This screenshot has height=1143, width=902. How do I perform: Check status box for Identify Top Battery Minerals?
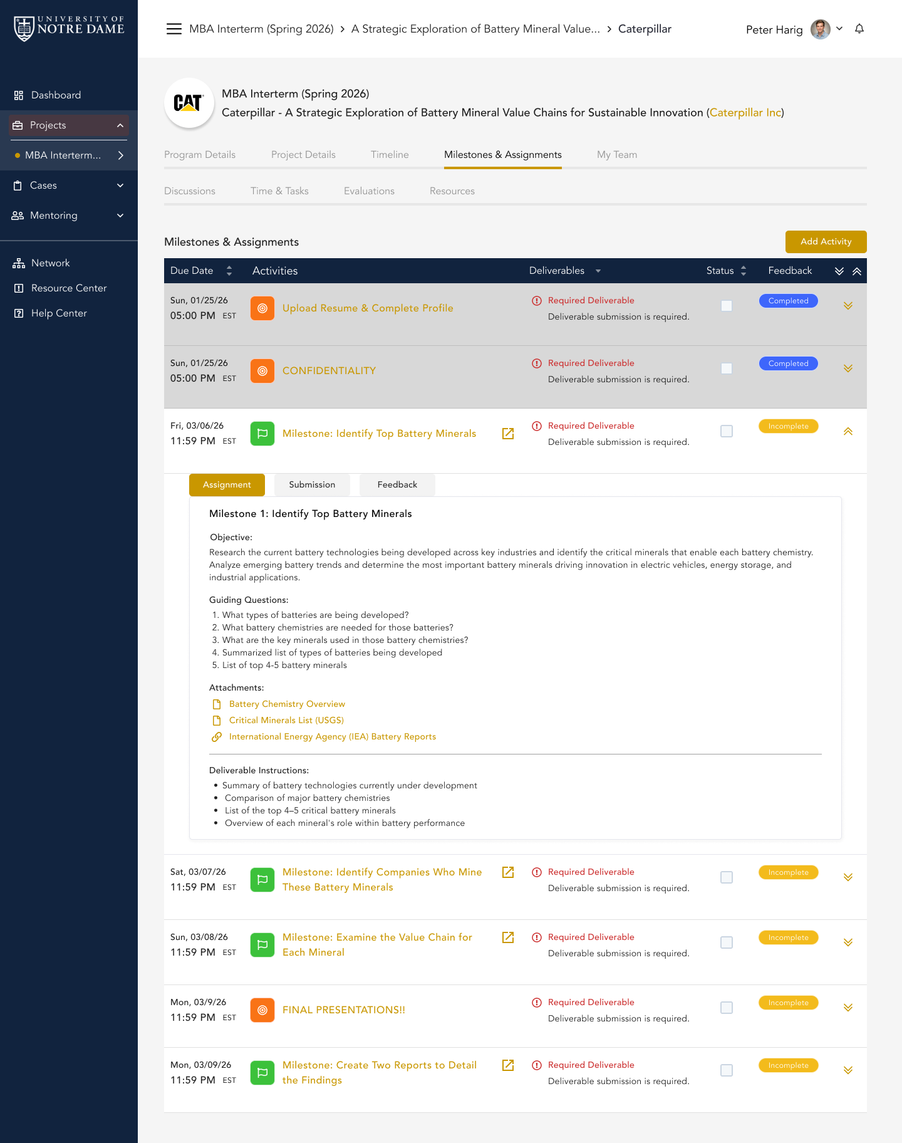click(727, 431)
